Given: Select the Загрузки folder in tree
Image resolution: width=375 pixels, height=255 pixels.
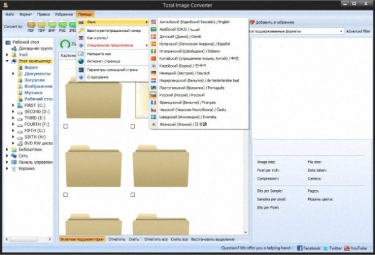Looking at the screenshot, I should (34, 80).
